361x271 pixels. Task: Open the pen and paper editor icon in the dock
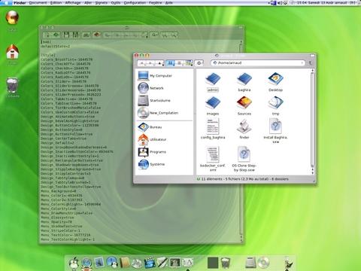[x=162, y=263]
